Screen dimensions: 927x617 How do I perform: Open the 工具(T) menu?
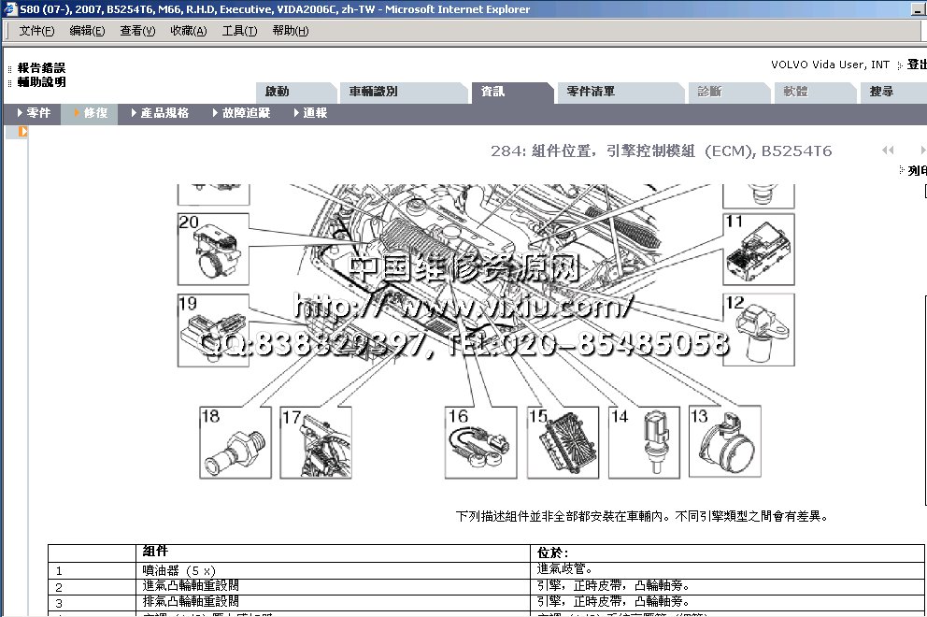(x=239, y=31)
